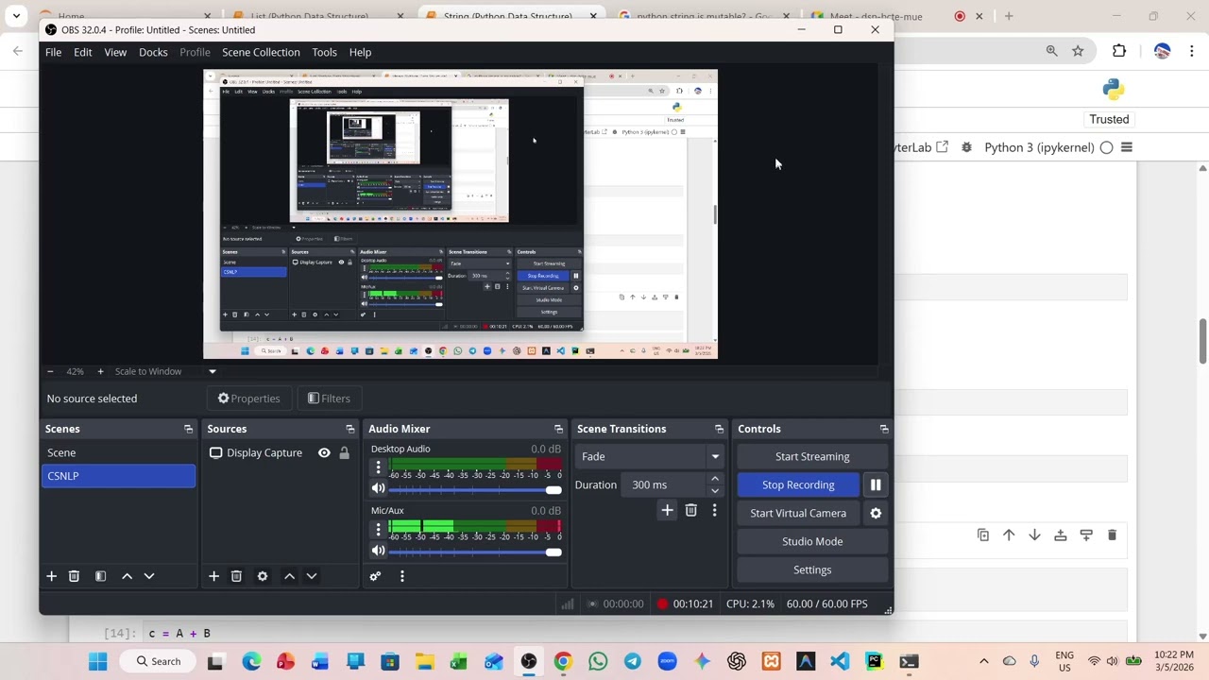Open Mic/Aux options three-dot button
The width and height of the screenshot is (1209, 680).
pyautogui.click(x=378, y=529)
